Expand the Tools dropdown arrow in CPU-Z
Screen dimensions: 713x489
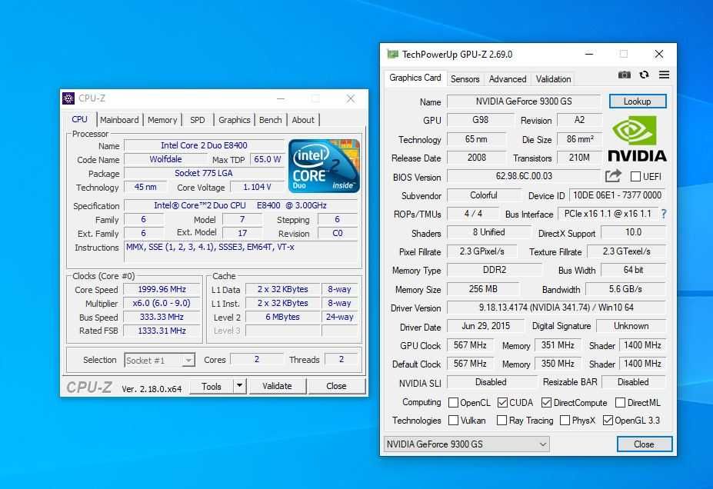pyautogui.click(x=240, y=386)
